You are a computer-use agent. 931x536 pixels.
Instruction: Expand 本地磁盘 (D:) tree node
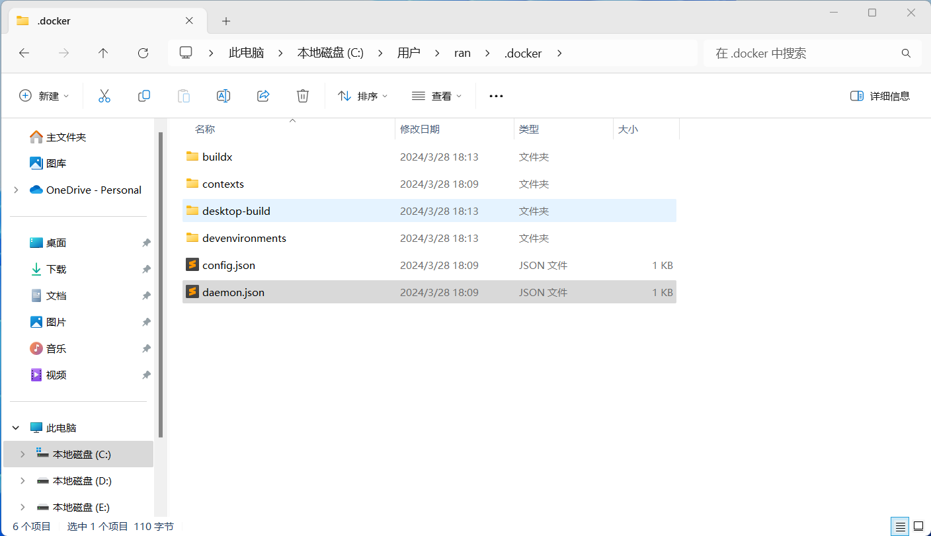pyautogui.click(x=22, y=481)
